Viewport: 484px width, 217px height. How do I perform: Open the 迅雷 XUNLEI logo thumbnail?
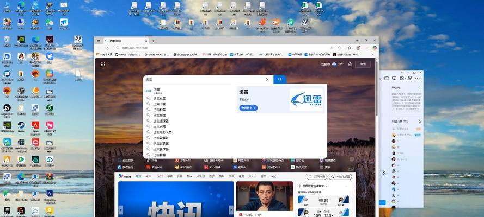(x=306, y=100)
